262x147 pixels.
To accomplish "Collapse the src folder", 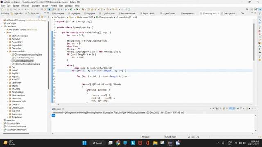I will click(5, 33).
